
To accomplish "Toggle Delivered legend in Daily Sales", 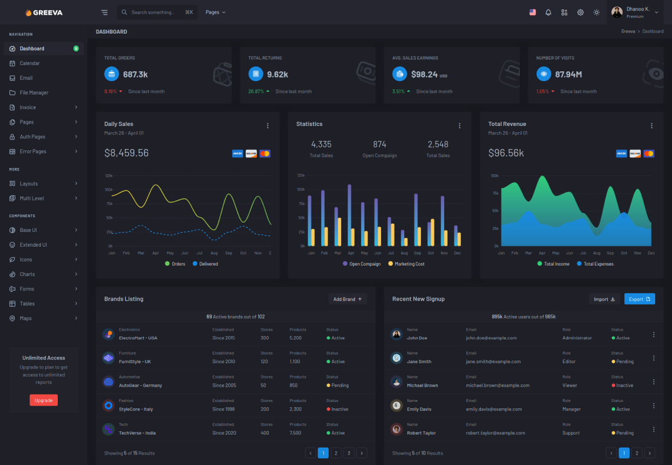I will coord(205,264).
